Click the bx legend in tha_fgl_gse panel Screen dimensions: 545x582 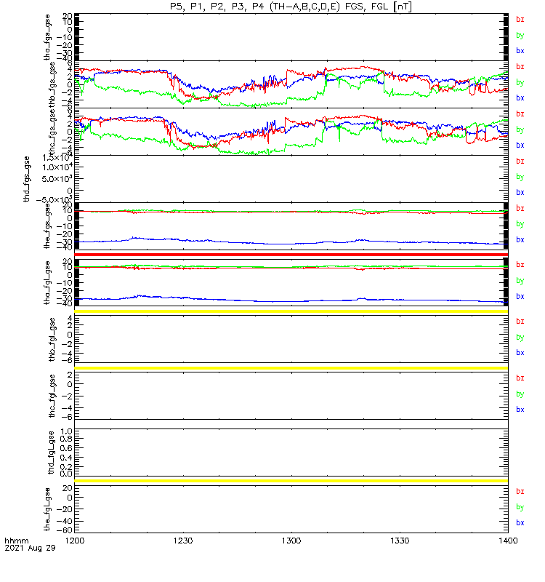coord(520,296)
